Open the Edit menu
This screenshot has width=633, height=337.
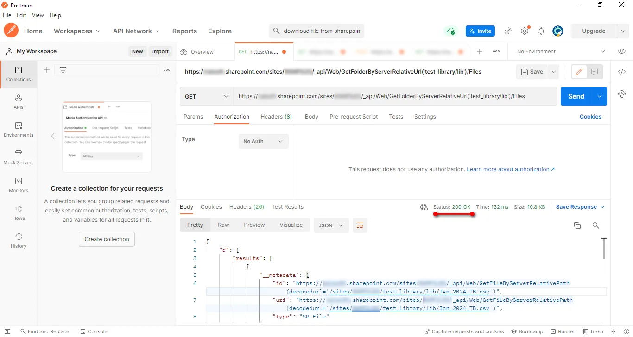pos(21,15)
